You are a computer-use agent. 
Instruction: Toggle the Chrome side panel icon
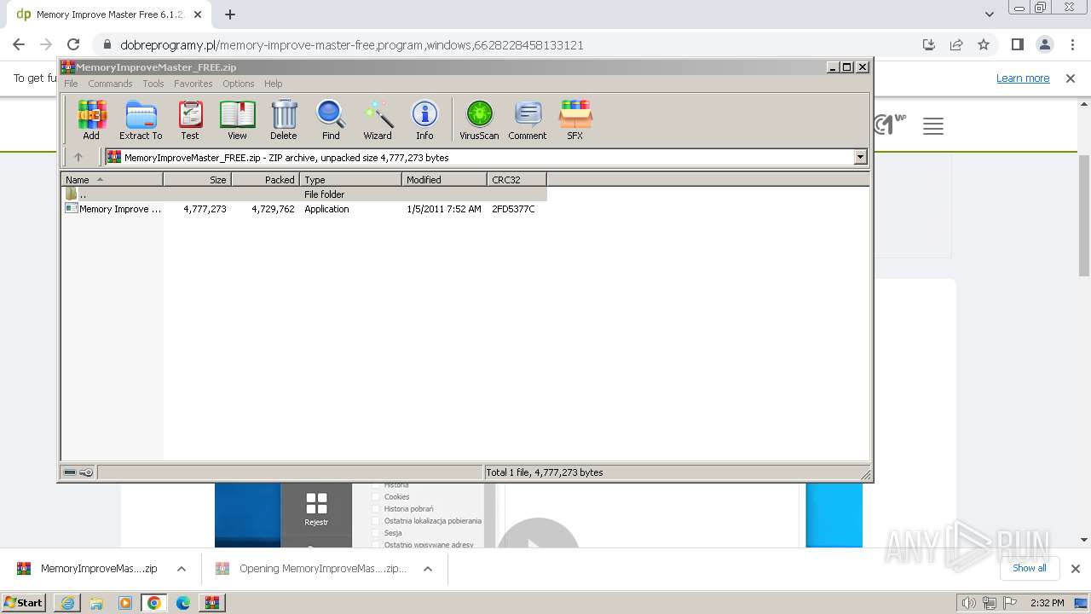pos(1017,44)
